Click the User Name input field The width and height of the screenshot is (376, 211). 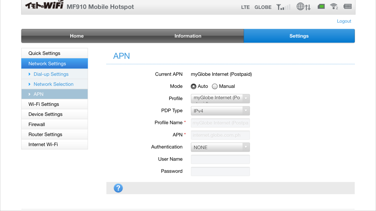click(220, 159)
